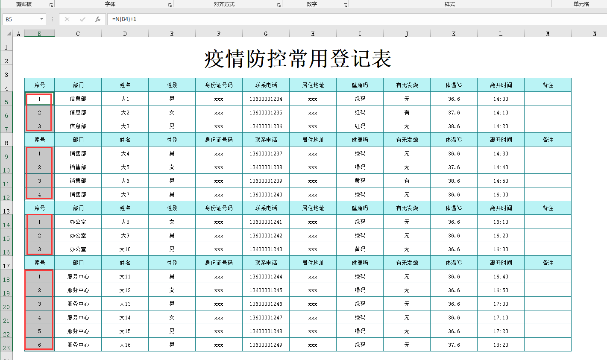Screen dimensions: 607x360
Task: Select column C header
Action: 78,34
